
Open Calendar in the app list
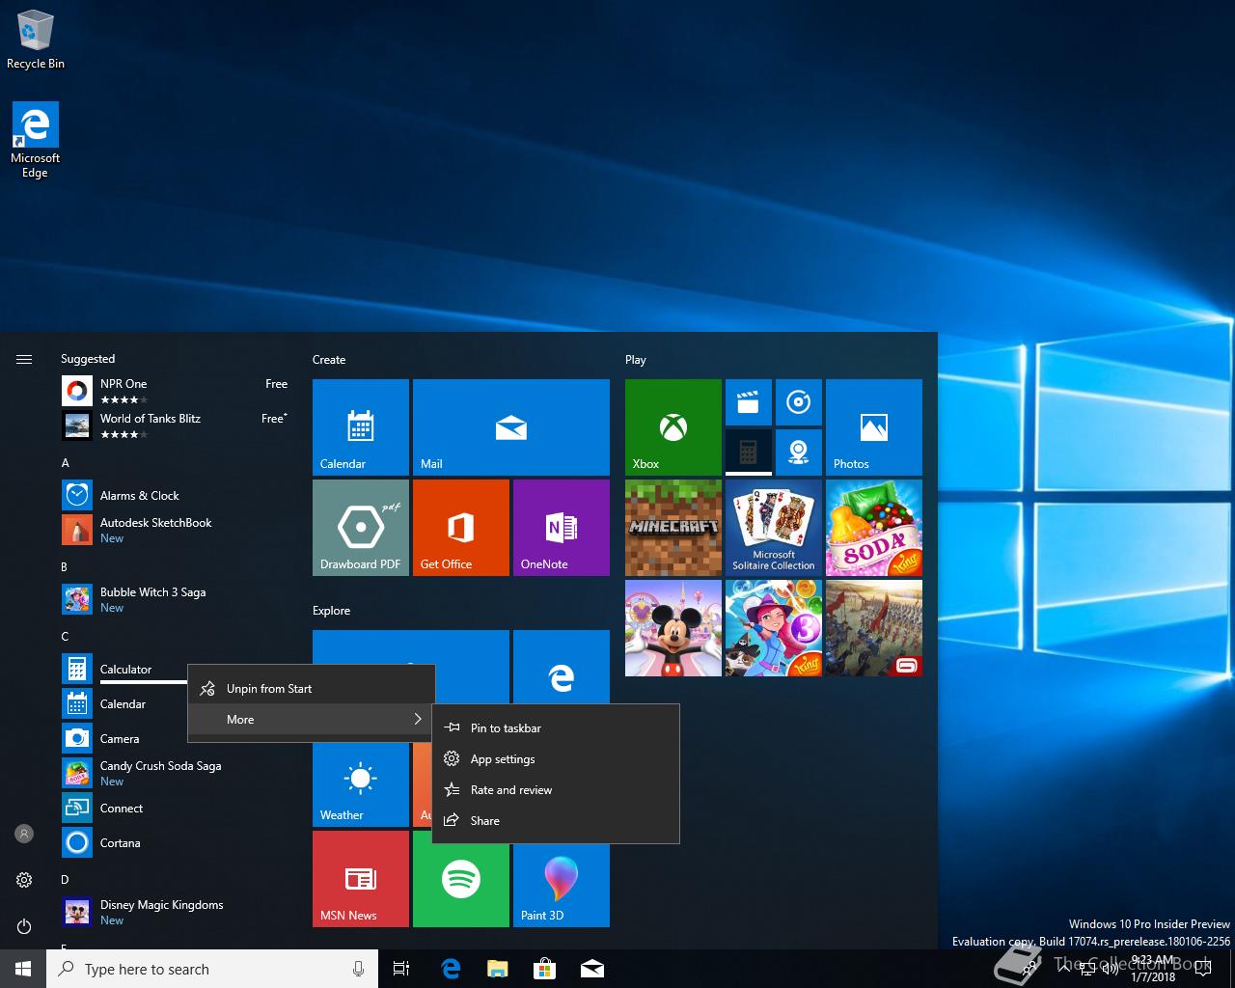125,703
